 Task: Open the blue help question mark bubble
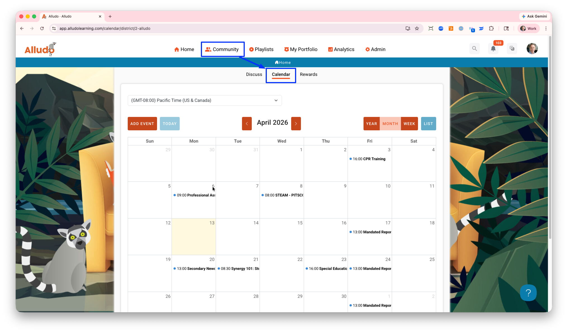528,293
